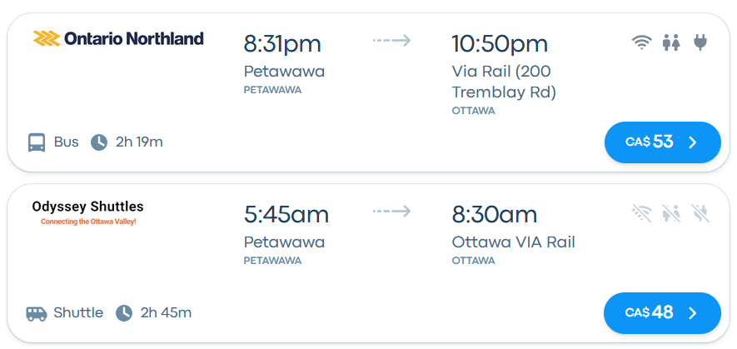Screen dimensions: 737x349
Task: Click the 10:50pm arrival time
Action: click(500, 43)
